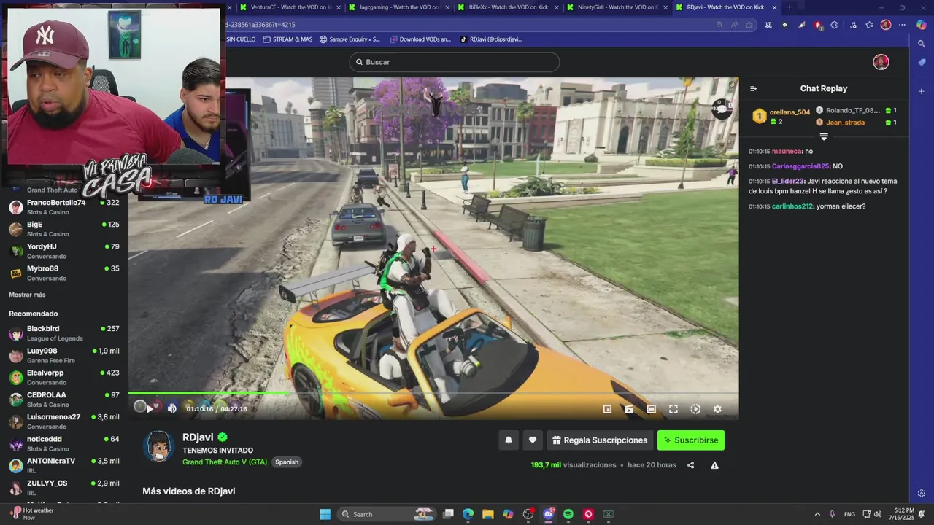Open Elcalvorpp channel in sidebar
The height and width of the screenshot is (525, 934).
pos(64,377)
